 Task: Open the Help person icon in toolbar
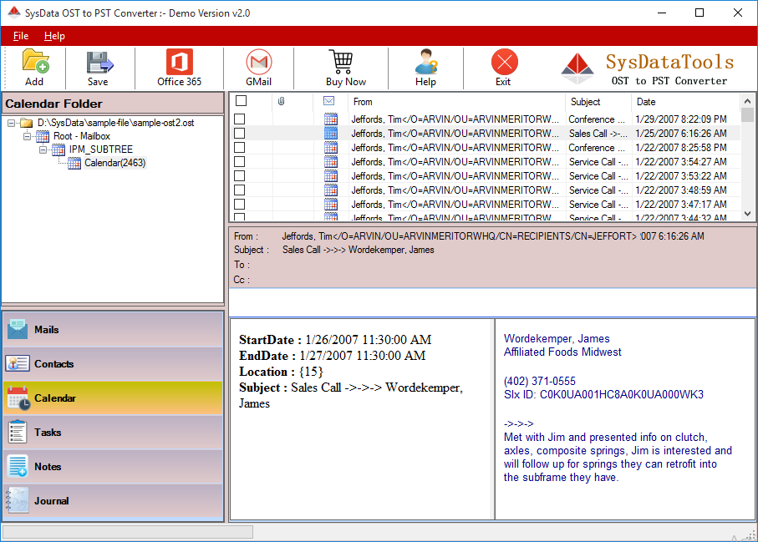(x=426, y=63)
